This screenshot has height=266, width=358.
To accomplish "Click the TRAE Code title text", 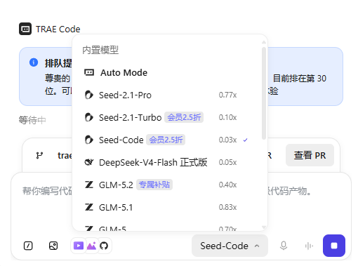I will [58, 29].
